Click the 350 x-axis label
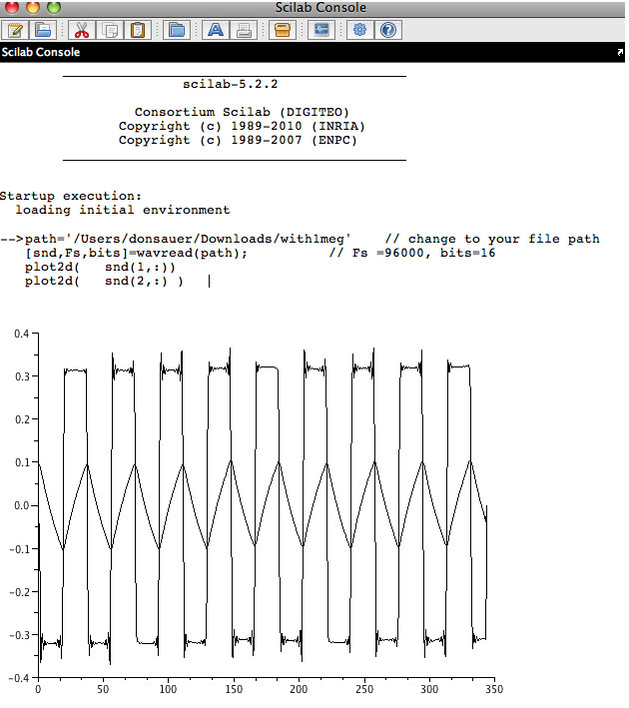 coord(494,689)
